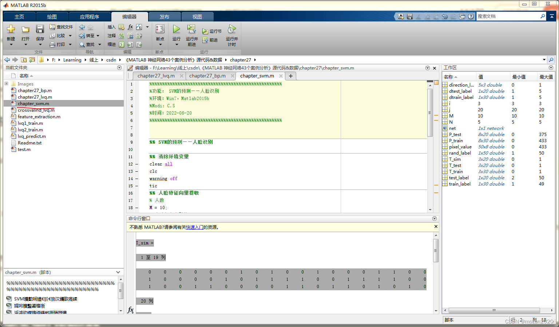Click the editor vertical scrollbar thumb
The height and width of the screenshot is (327, 559).
pyautogui.click(x=430, y=112)
